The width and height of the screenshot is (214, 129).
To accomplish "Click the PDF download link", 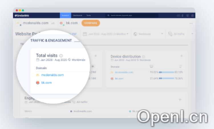I will point(74,34).
